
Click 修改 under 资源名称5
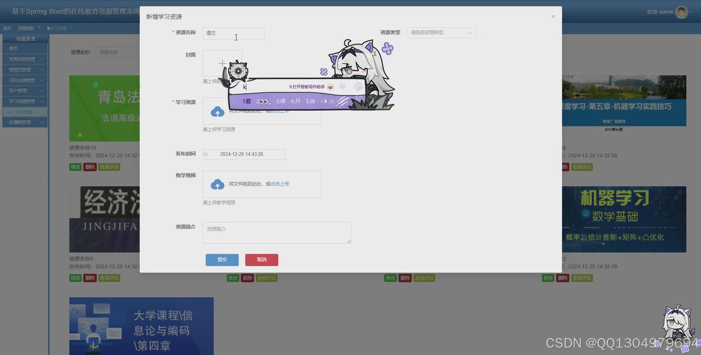[x=76, y=278]
